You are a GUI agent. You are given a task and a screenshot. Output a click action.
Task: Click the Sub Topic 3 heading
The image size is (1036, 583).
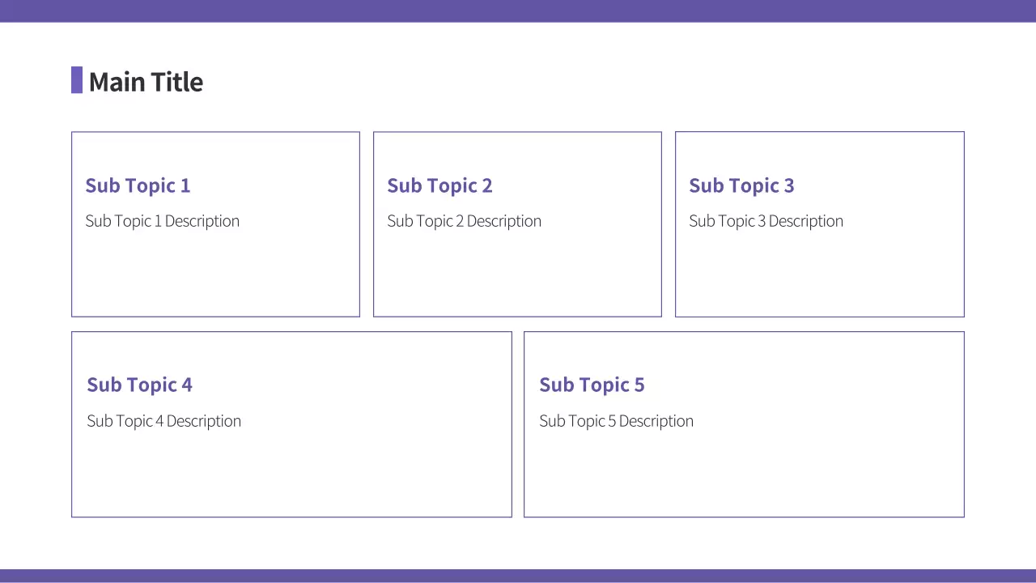(x=741, y=185)
